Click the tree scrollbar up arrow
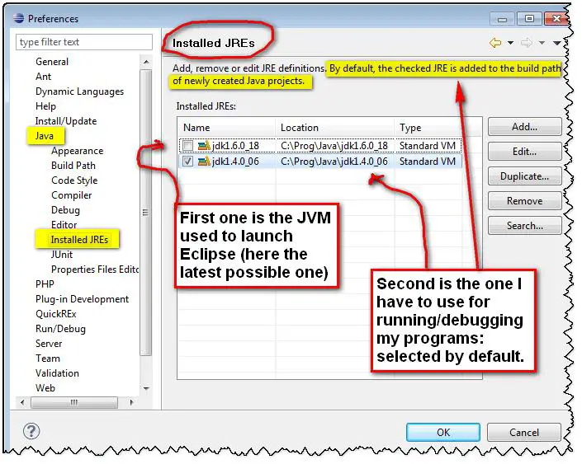 (146, 62)
